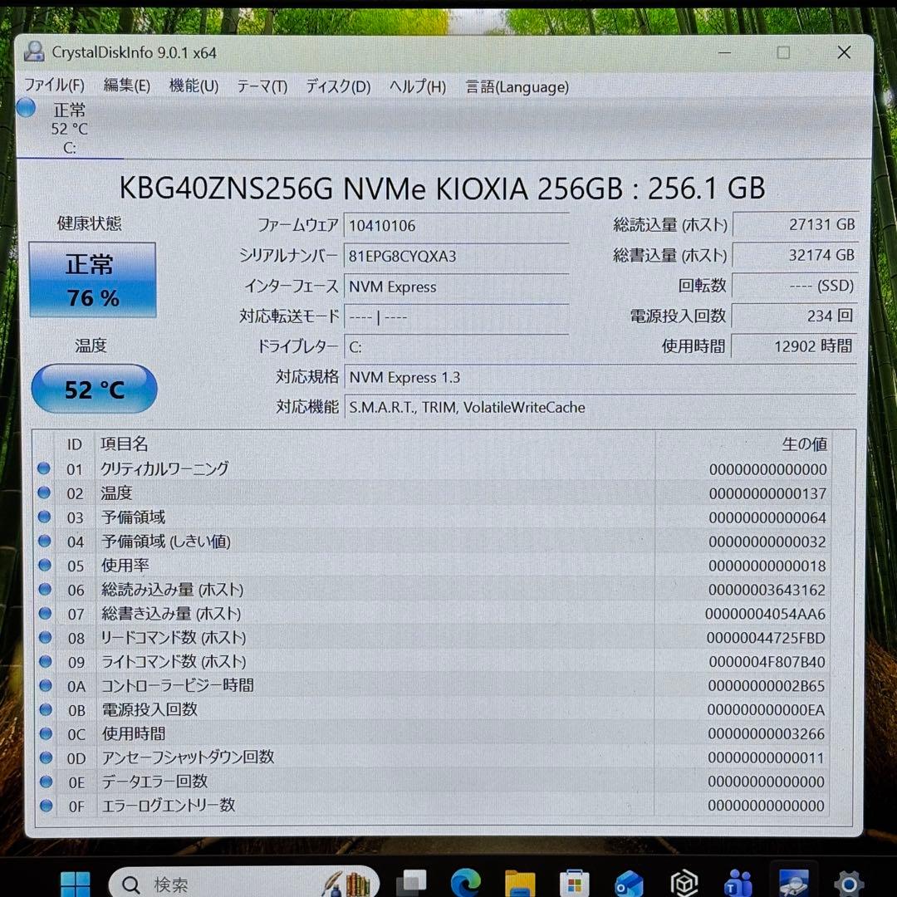Viewport: 897px width, 897px height.
Task: Click the status indicator for the 温度 attribute
Action: (44, 493)
